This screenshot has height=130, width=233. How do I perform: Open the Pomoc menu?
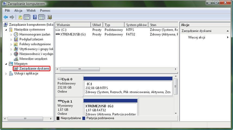coord(45,11)
